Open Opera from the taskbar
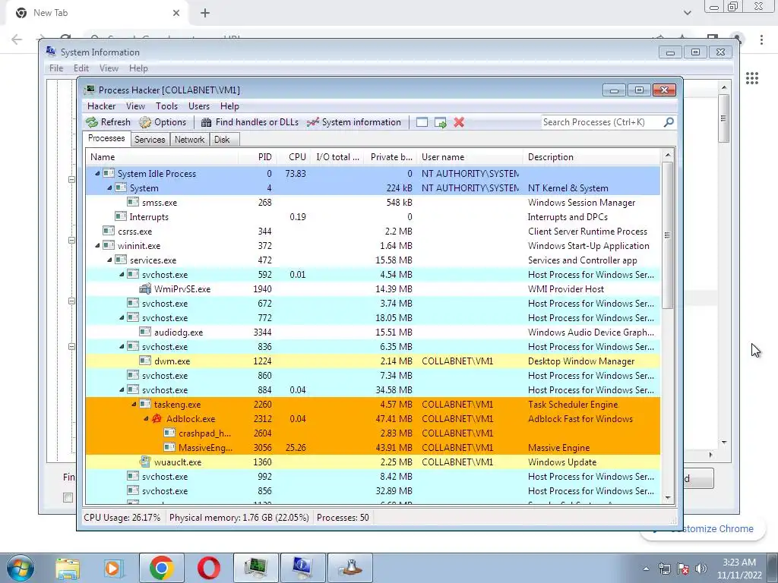Screen dimensions: 778x583 coord(209,568)
